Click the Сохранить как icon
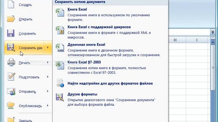Screen dimensions: 218x122 coord(11,47)
